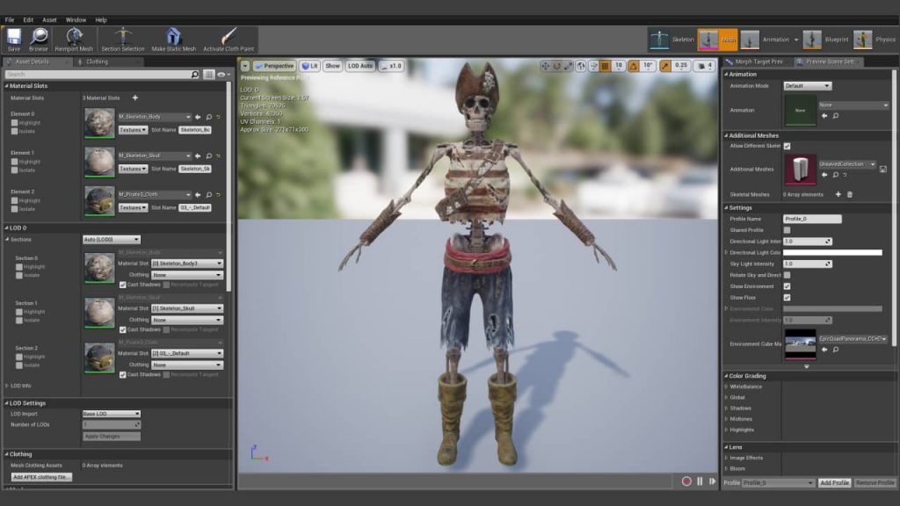Click the Directional Light Color swatch
Viewport: 900px width, 506px height.
[x=833, y=252]
